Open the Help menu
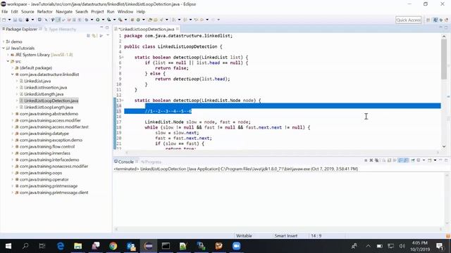 [x=141, y=12]
